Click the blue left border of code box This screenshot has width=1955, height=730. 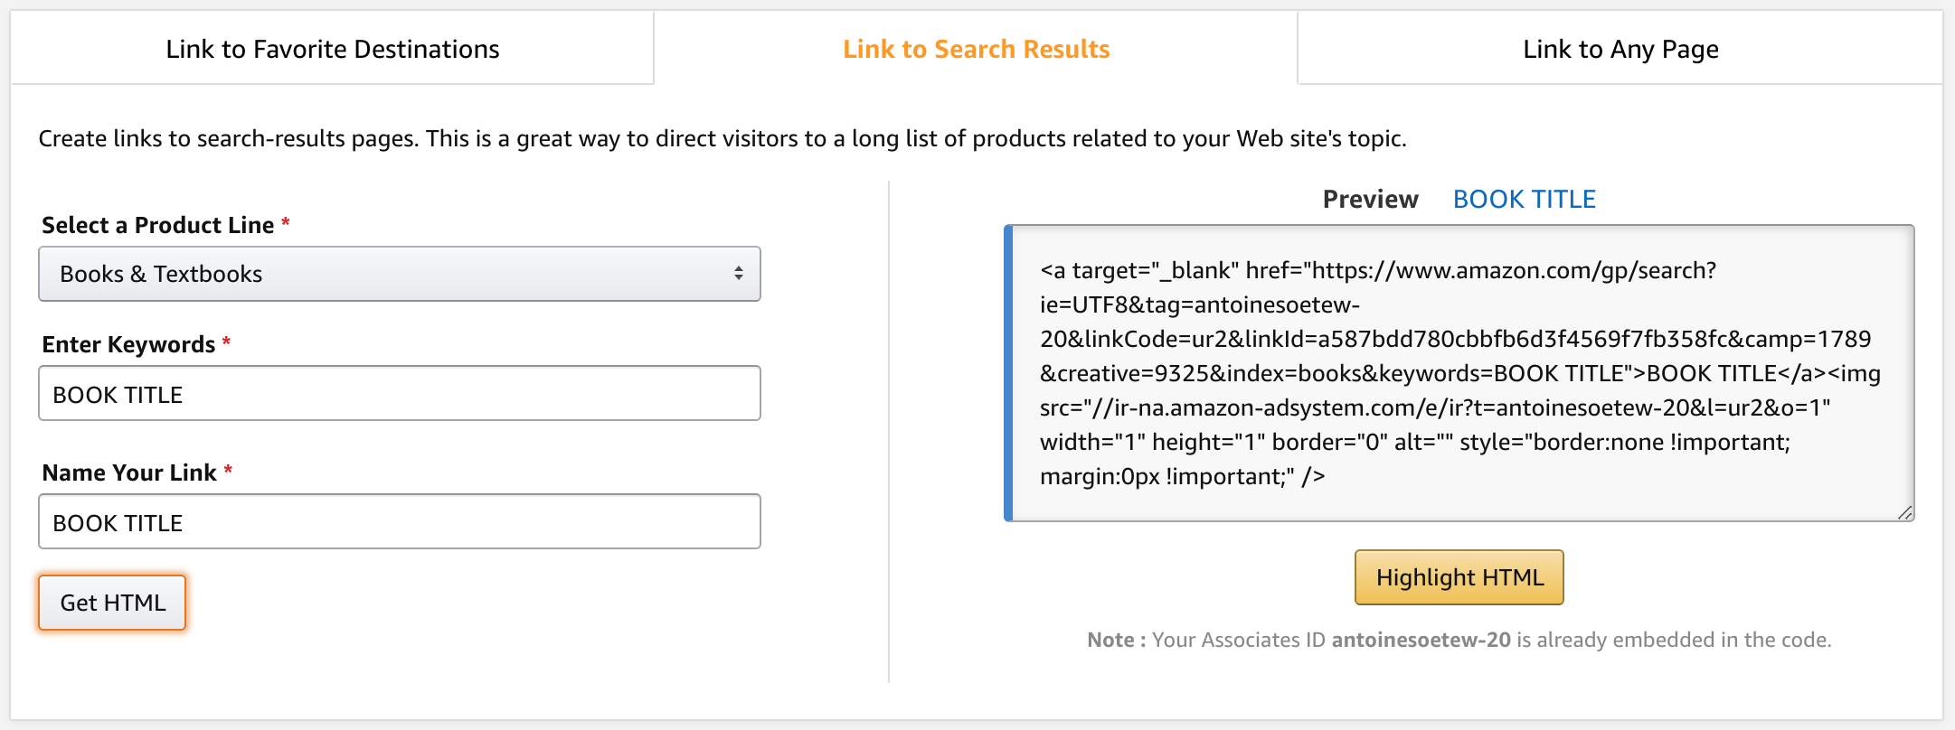pyautogui.click(x=1008, y=373)
